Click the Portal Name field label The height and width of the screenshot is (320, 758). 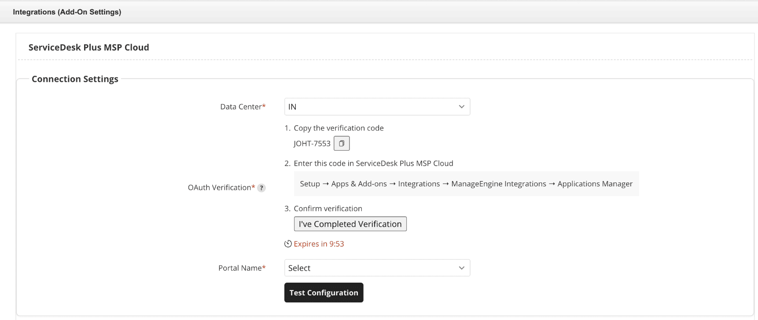(242, 268)
